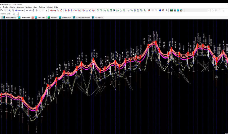
Task: Switch to the 3D View tab
Action: pos(53,17)
